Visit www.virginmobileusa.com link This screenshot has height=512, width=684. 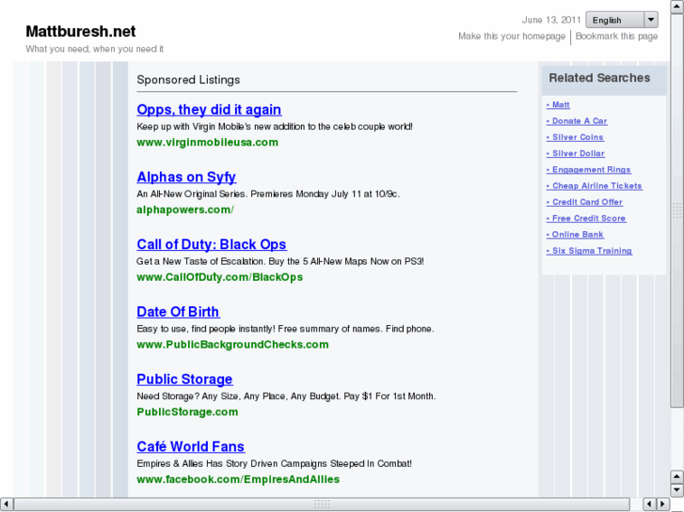(x=207, y=142)
